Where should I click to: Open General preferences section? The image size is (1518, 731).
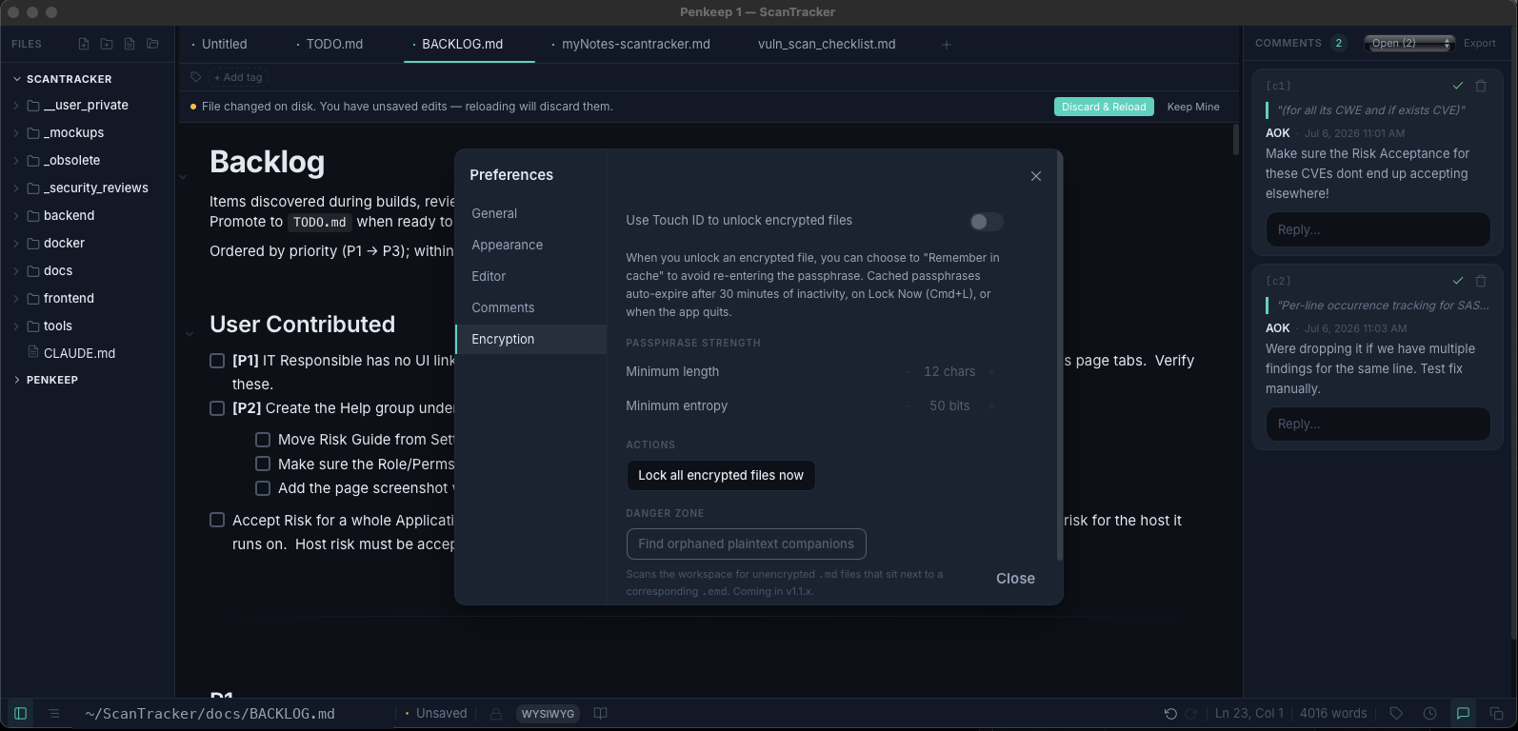click(x=530, y=214)
